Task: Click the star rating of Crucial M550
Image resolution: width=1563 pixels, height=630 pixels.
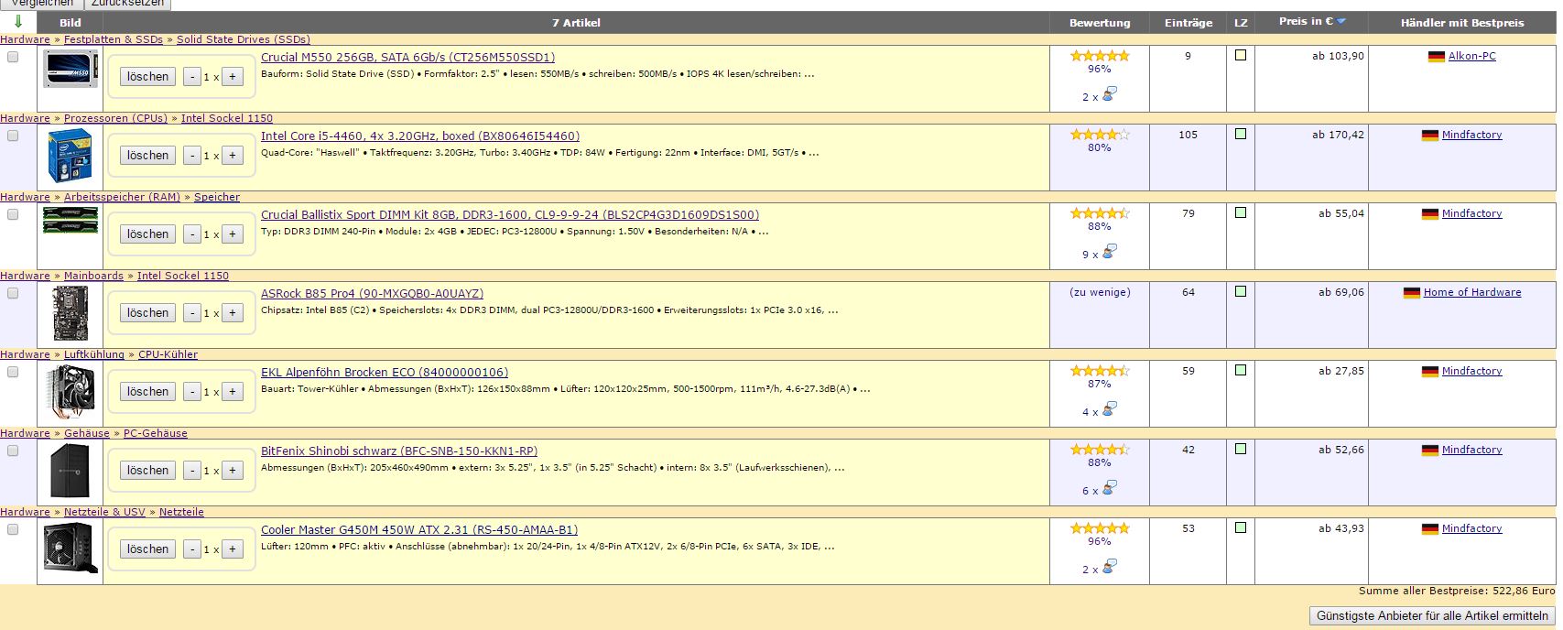Action: (1100, 56)
